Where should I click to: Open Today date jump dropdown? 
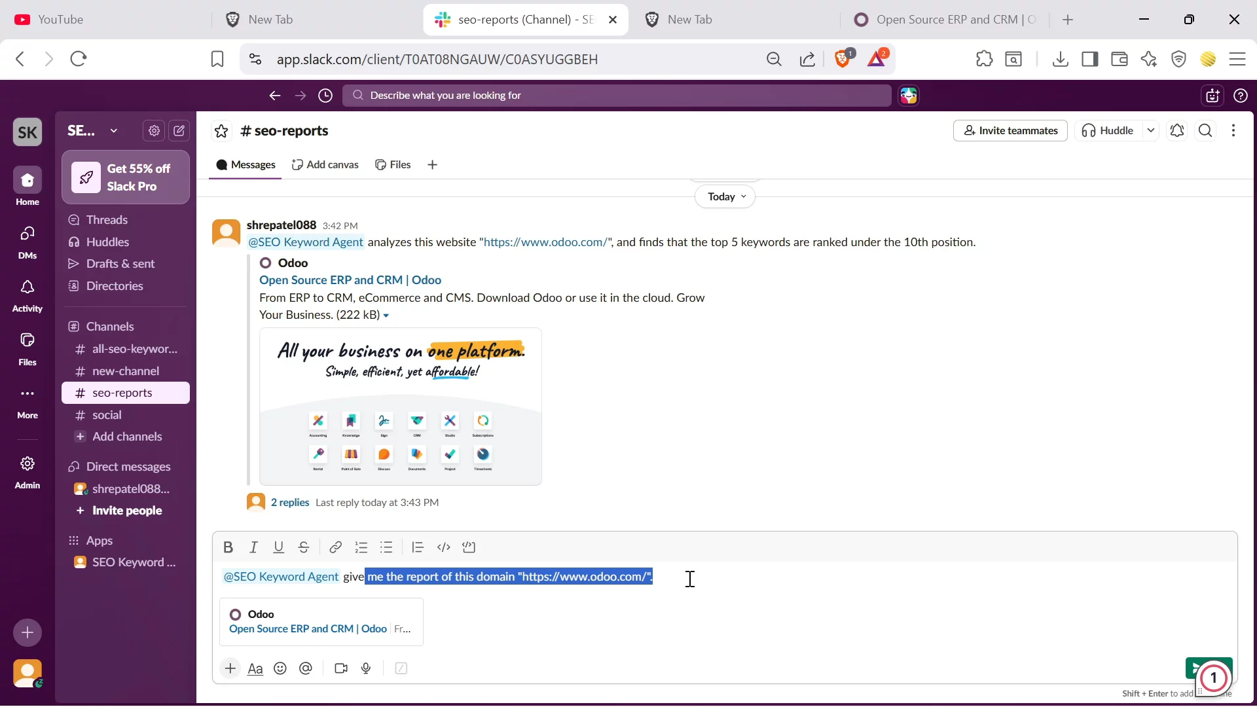(725, 196)
